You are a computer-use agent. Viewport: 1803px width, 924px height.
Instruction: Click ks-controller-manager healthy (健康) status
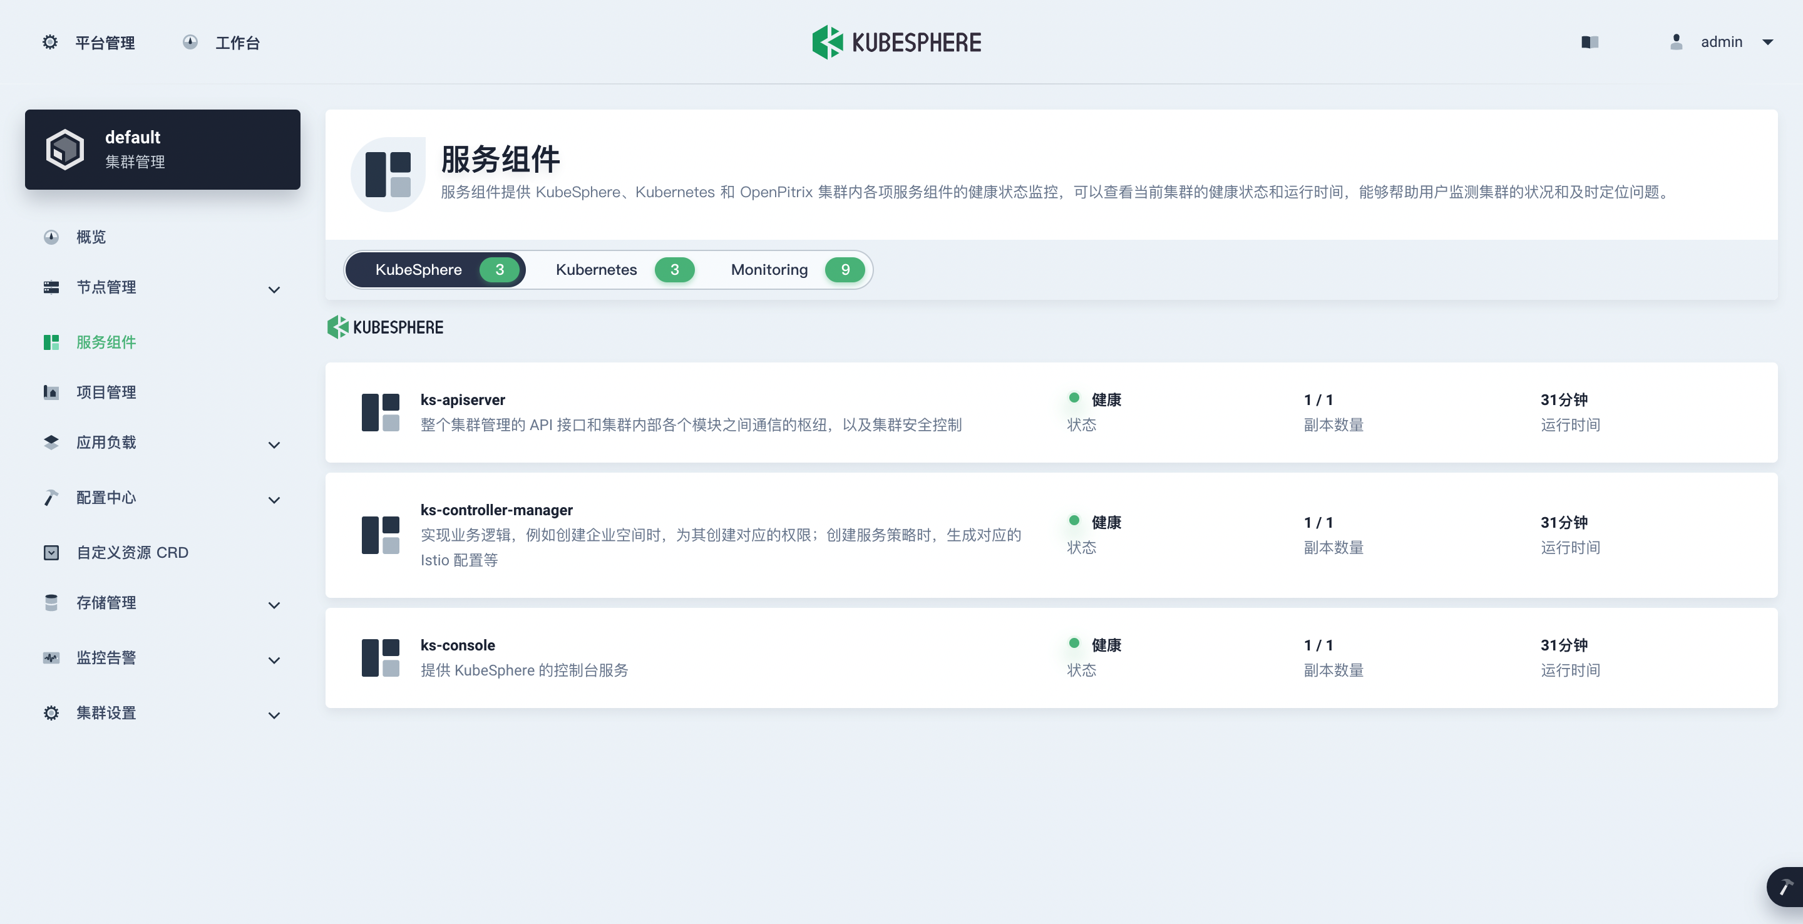tap(1106, 522)
